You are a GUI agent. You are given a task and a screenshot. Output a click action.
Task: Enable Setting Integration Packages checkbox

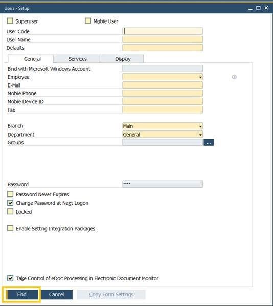(10, 228)
